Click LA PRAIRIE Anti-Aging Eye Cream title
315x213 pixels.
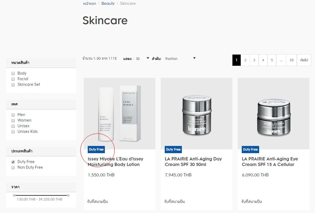270,162
